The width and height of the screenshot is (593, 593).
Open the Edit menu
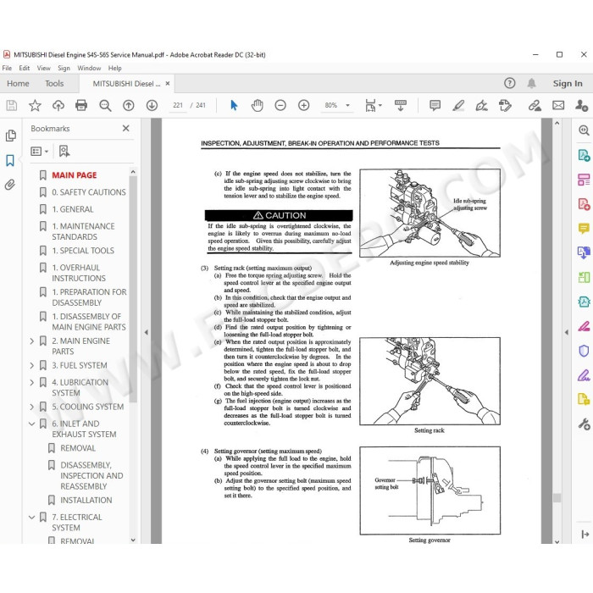coord(25,68)
